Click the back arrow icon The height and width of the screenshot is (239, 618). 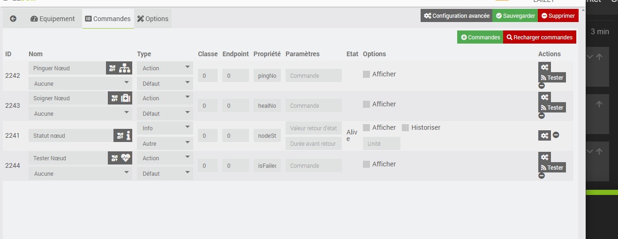point(13,19)
